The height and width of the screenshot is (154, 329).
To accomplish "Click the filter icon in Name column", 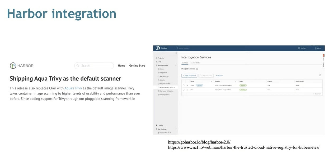I will [x=211, y=81].
